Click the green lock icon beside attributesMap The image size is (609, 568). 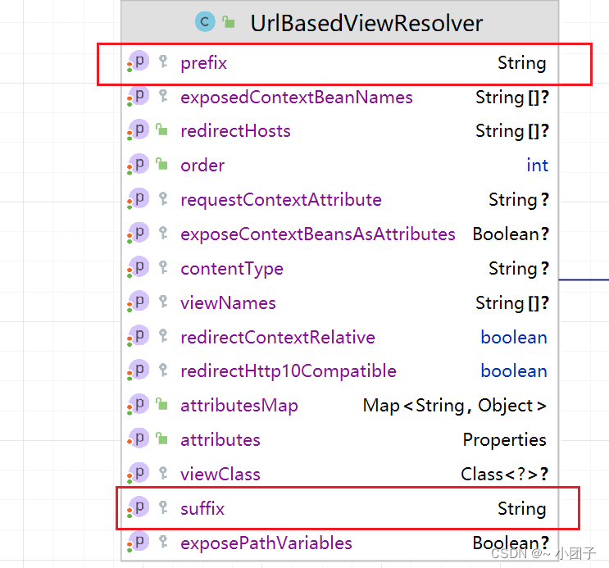coord(163,406)
